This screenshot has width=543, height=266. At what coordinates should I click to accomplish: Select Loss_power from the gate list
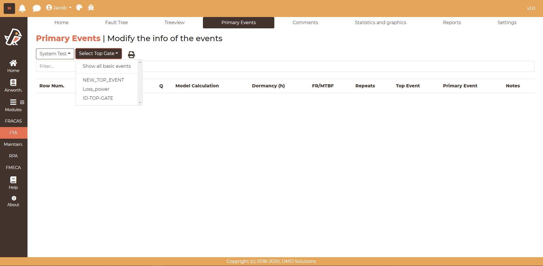click(96, 89)
